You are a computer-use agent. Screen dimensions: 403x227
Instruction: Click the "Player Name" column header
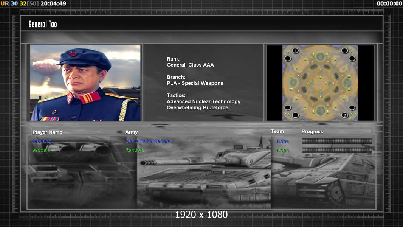point(47,132)
